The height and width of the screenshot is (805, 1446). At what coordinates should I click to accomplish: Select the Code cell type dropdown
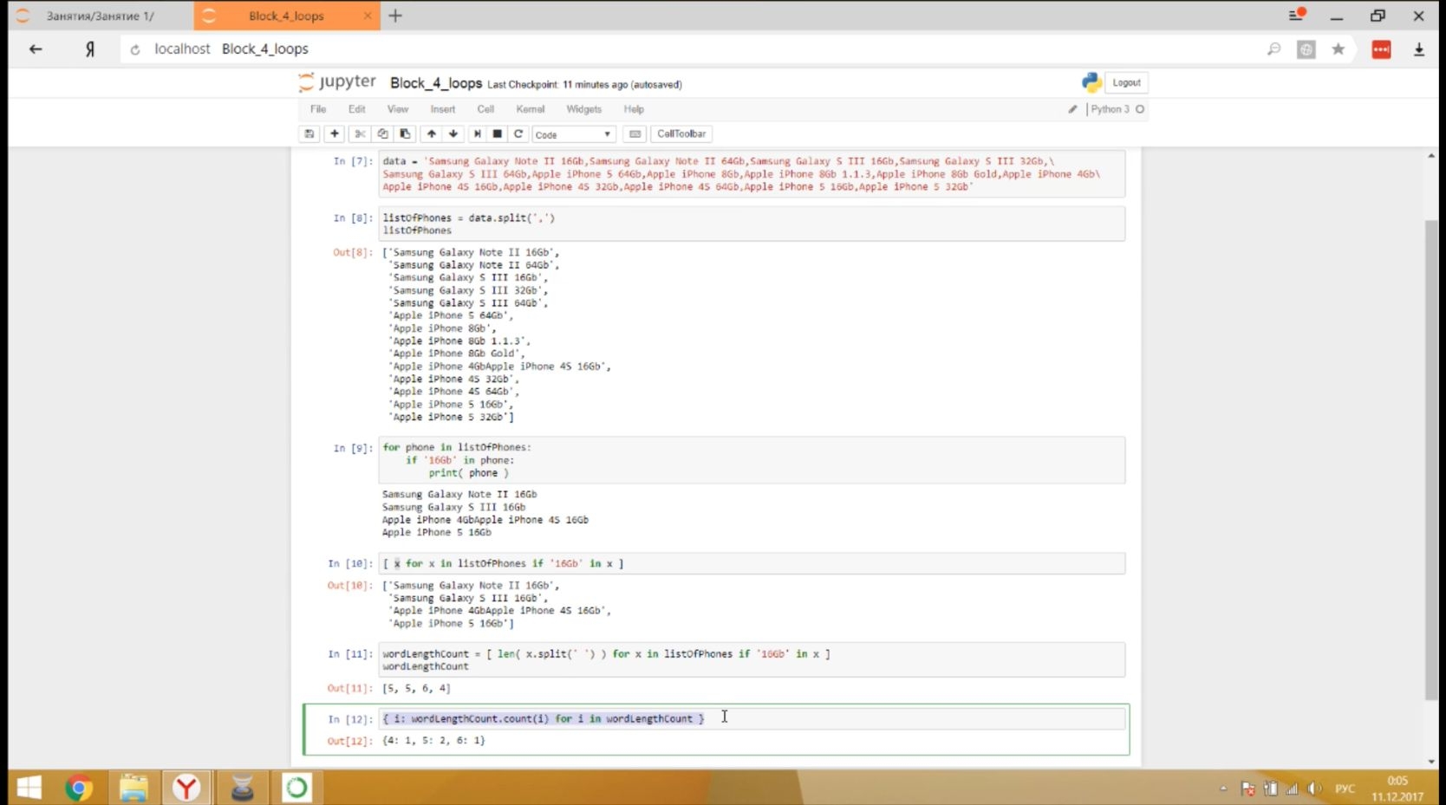574,134
